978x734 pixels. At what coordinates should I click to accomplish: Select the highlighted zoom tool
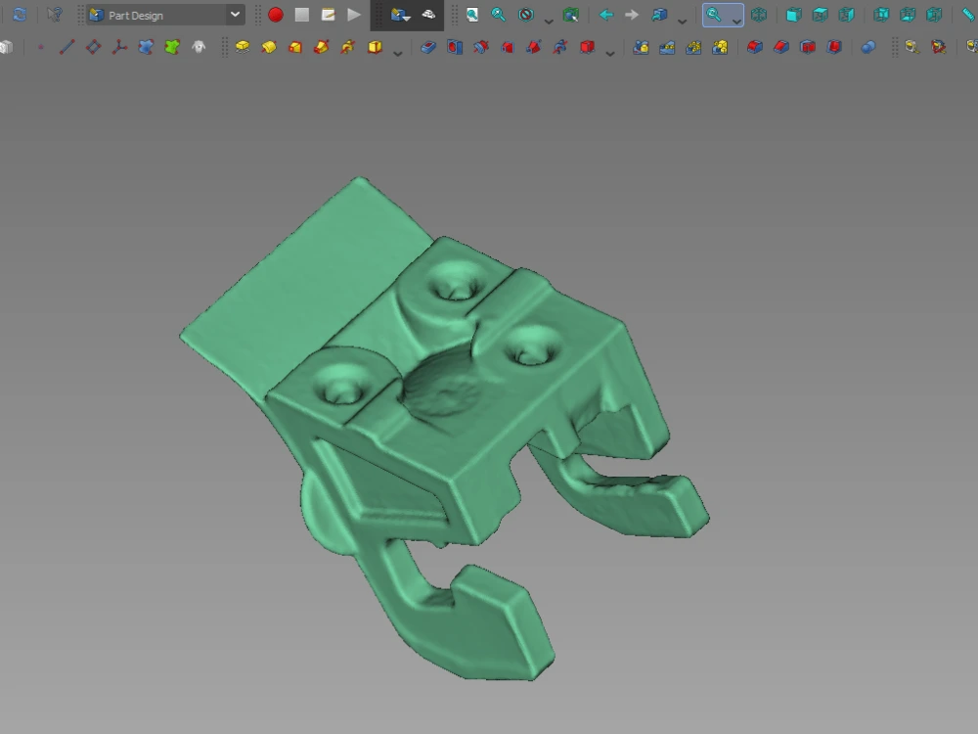pyautogui.click(x=712, y=15)
